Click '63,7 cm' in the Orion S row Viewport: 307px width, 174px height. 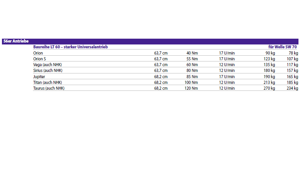(161, 59)
